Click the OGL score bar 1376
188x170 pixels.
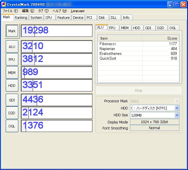pos(57,126)
